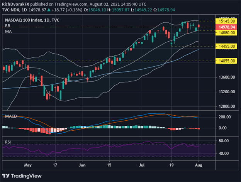Click the NASDAQ 100 Index chart title
Image resolution: width=241 pixels, height=182 pixels.
pos(32,20)
